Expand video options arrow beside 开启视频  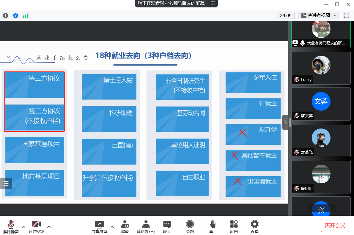49,227
